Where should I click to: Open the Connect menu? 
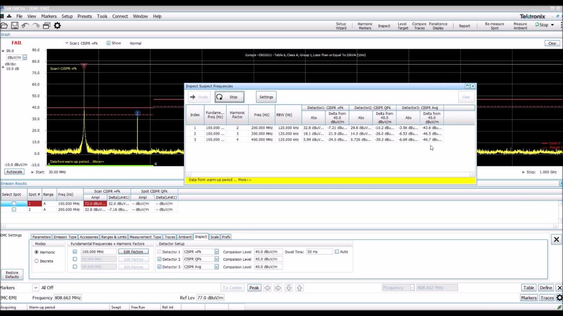click(120, 16)
